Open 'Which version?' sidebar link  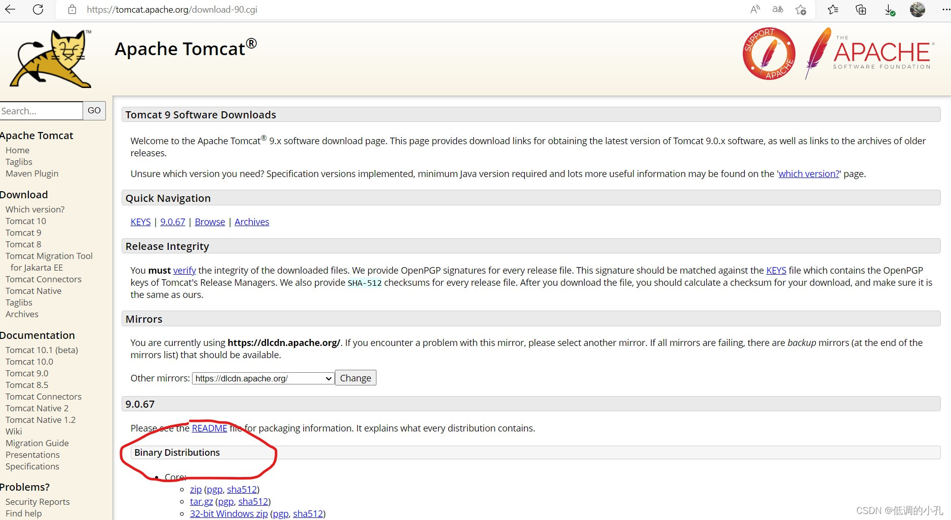pyautogui.click(x=35, y=209)
